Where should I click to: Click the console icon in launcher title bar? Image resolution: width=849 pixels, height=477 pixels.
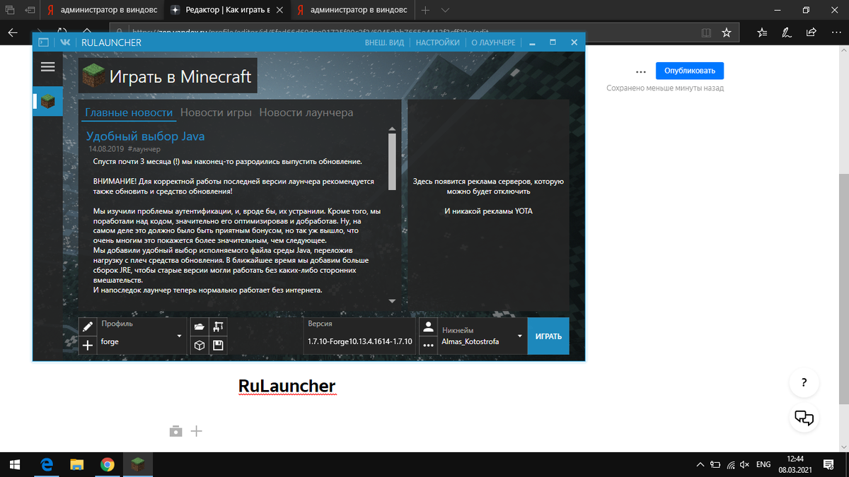click(x=43, y=42)
